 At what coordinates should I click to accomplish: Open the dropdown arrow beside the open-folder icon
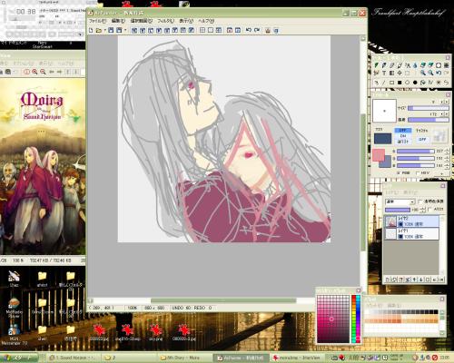coord(104,30)
